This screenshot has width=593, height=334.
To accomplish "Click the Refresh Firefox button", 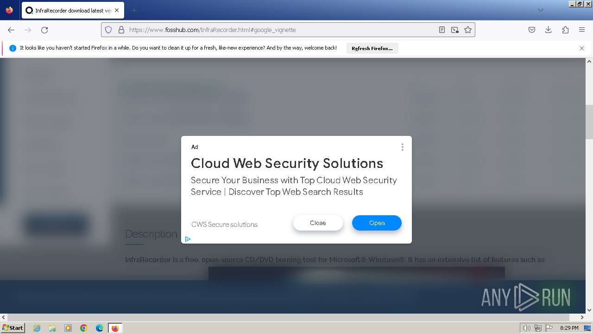I will [x=372, y=48].
